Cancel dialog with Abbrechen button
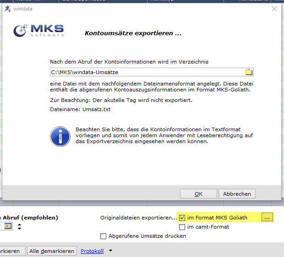Viewport: 284px width, 257px height. pyautogui.click(x=237, y=194)
